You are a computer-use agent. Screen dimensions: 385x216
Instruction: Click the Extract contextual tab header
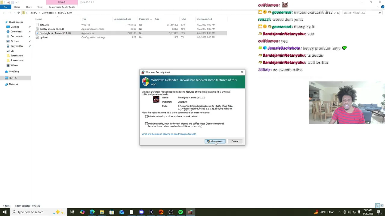pos(62,2)
